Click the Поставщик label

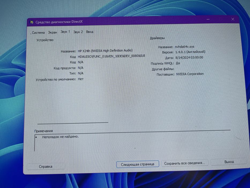tap(166, 74)
